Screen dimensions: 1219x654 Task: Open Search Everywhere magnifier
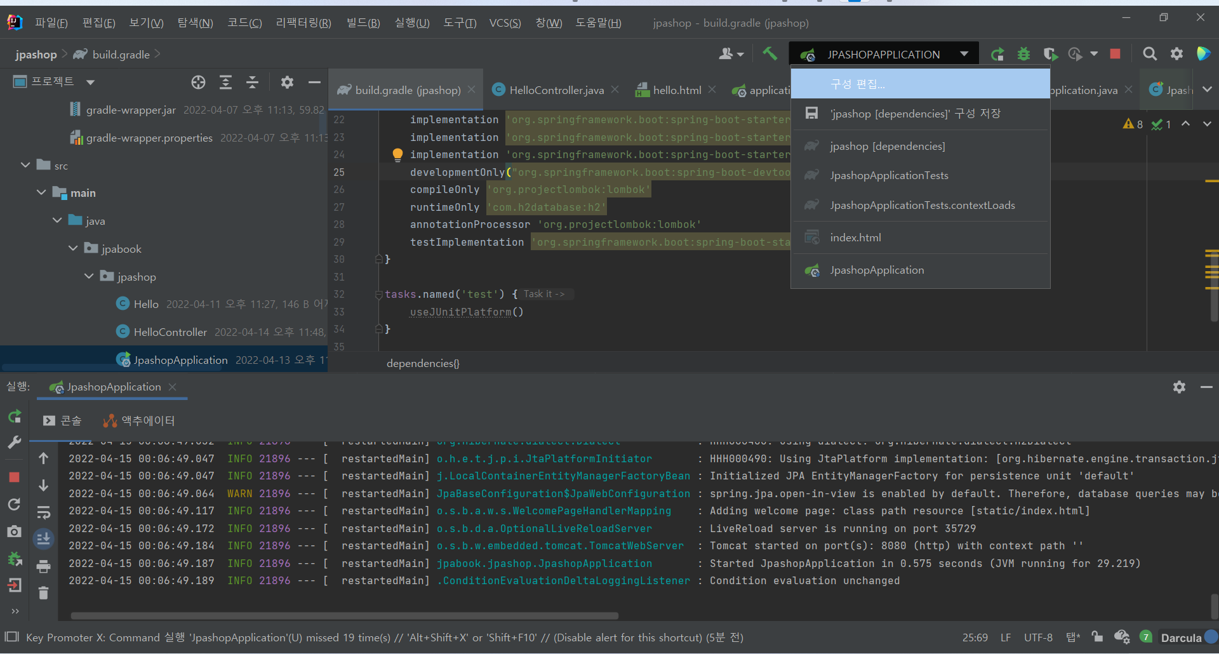(1150, 54)
